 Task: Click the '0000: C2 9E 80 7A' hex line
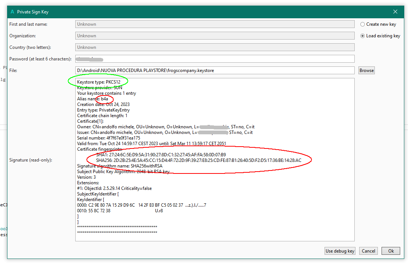point(142,205)
